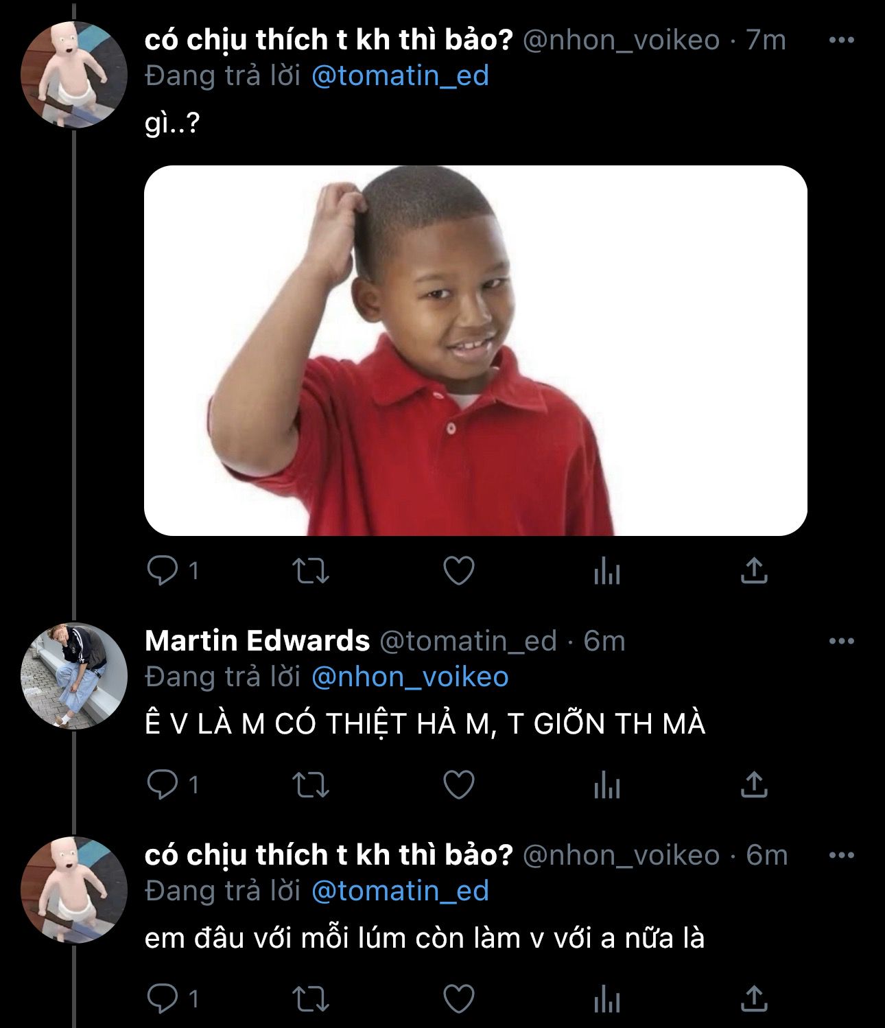Image resolution: width=885 pixels, height=1028 pixels.
Task: Retweet the last tweet in the thread
Action: pyautogui.click(x=311, y=999)
